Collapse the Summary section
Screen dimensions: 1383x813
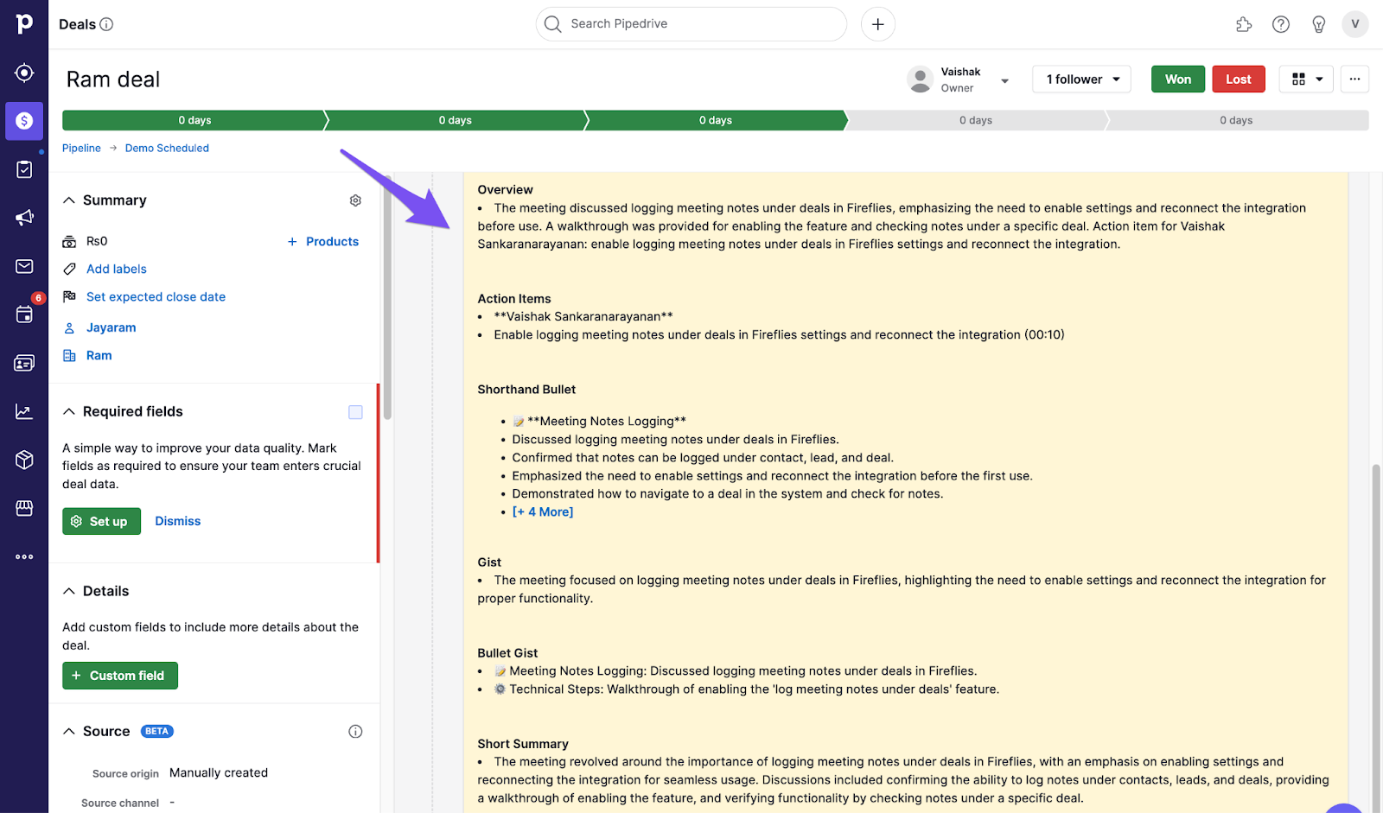pyautogui.click(x=69, y=200)
